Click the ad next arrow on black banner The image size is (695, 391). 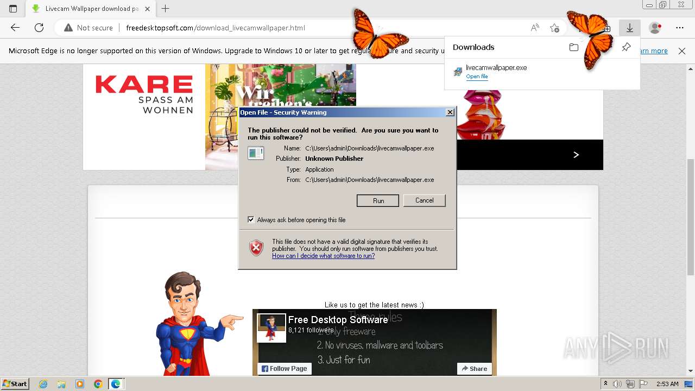pyautogui.click(x=576, y=155)
